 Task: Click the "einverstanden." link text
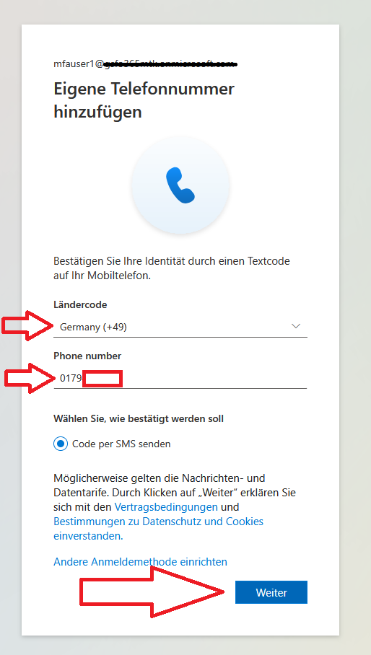pyautogui.click(x=88, y=536)
